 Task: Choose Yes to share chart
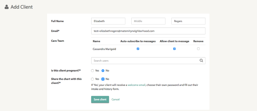93,79
